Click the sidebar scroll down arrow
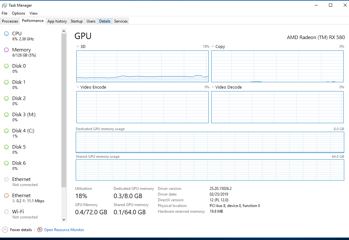 click(64, 220)
